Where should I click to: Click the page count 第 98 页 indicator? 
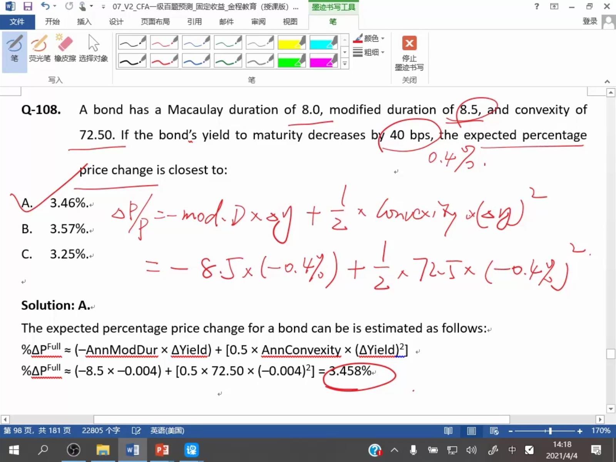37,430
